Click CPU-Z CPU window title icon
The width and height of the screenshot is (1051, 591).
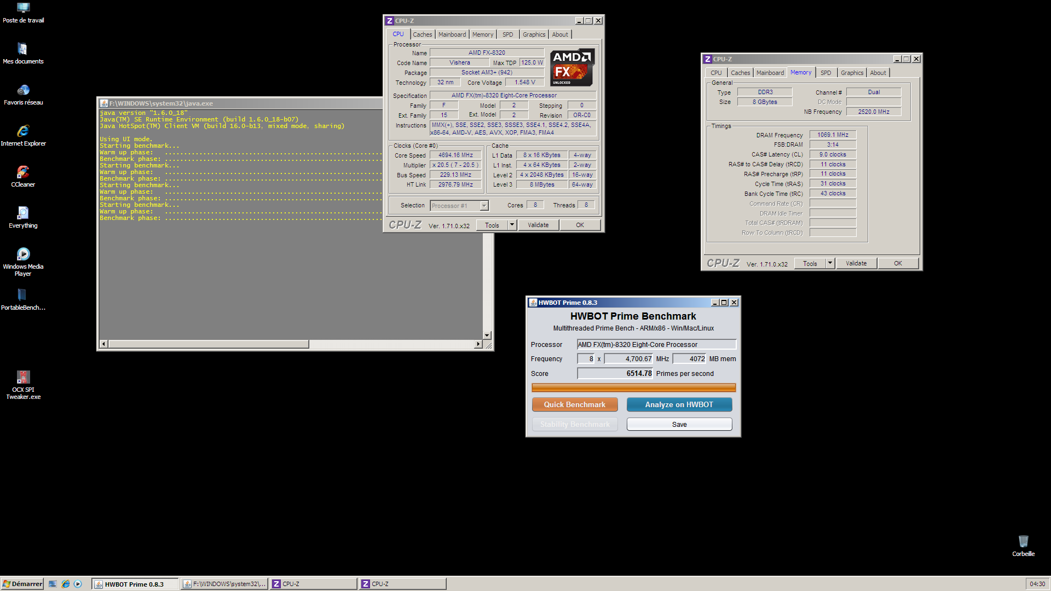(390, 21)
